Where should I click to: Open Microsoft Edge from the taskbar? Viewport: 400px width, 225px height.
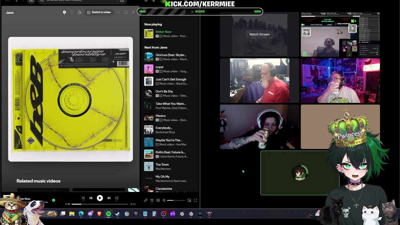tap(81, 214)
